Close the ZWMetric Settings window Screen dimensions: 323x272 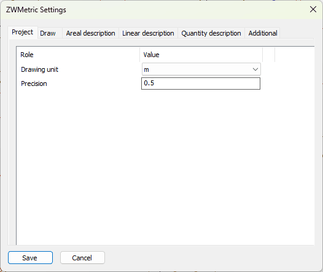click(313, 9)
